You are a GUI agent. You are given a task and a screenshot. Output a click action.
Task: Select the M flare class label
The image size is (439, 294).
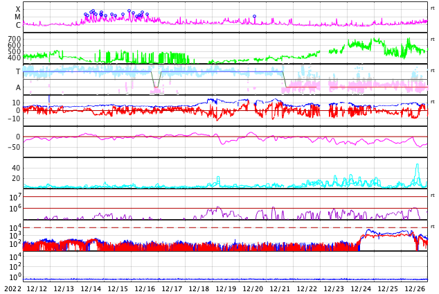tap(17, 17)
